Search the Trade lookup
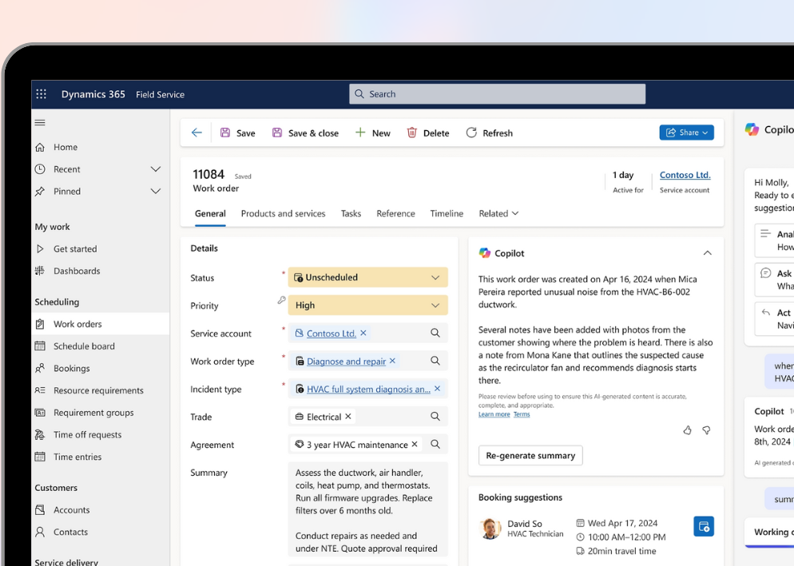 (435, 417)
